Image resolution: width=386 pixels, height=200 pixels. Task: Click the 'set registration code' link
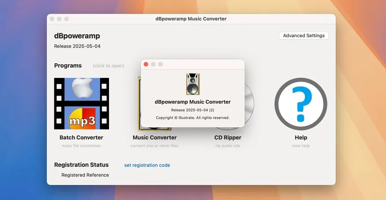[147, 165]
